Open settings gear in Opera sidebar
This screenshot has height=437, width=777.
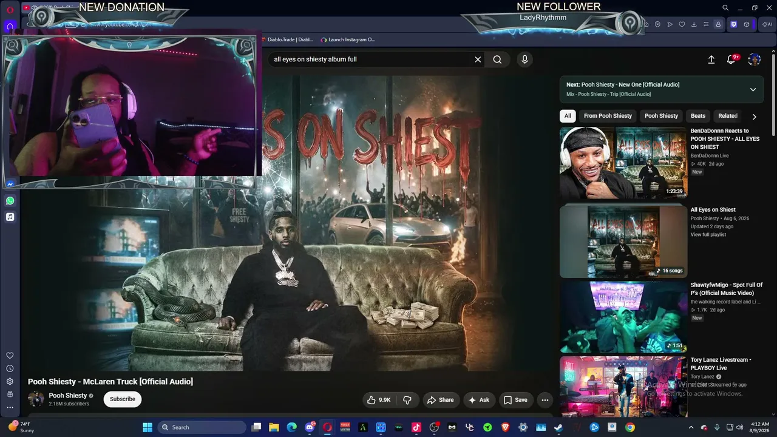10,381
